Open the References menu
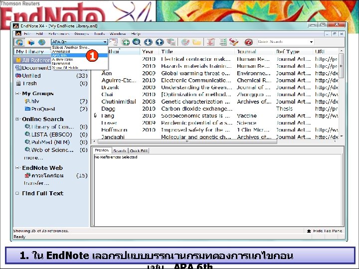Image resolution: width=359 pixels, height=269 pixels. [59, 34]
